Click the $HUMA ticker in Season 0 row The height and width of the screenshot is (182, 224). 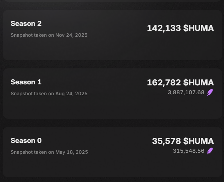coord(199,141)
